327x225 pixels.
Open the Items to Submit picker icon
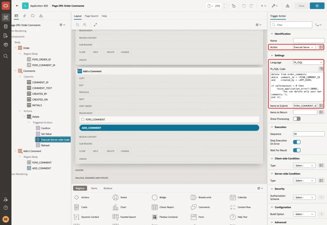[321, 106]
